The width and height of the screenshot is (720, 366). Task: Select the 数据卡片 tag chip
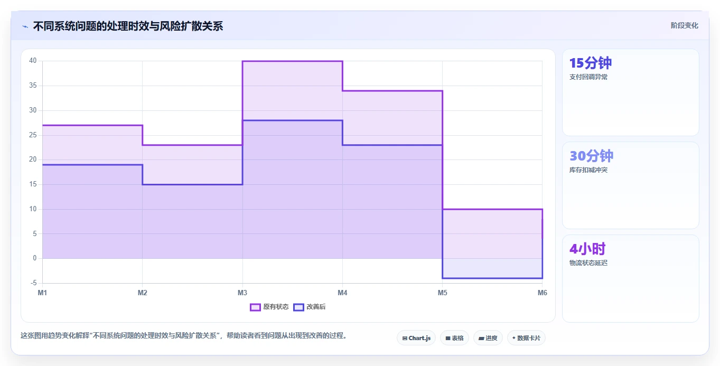tap(526, 338)
